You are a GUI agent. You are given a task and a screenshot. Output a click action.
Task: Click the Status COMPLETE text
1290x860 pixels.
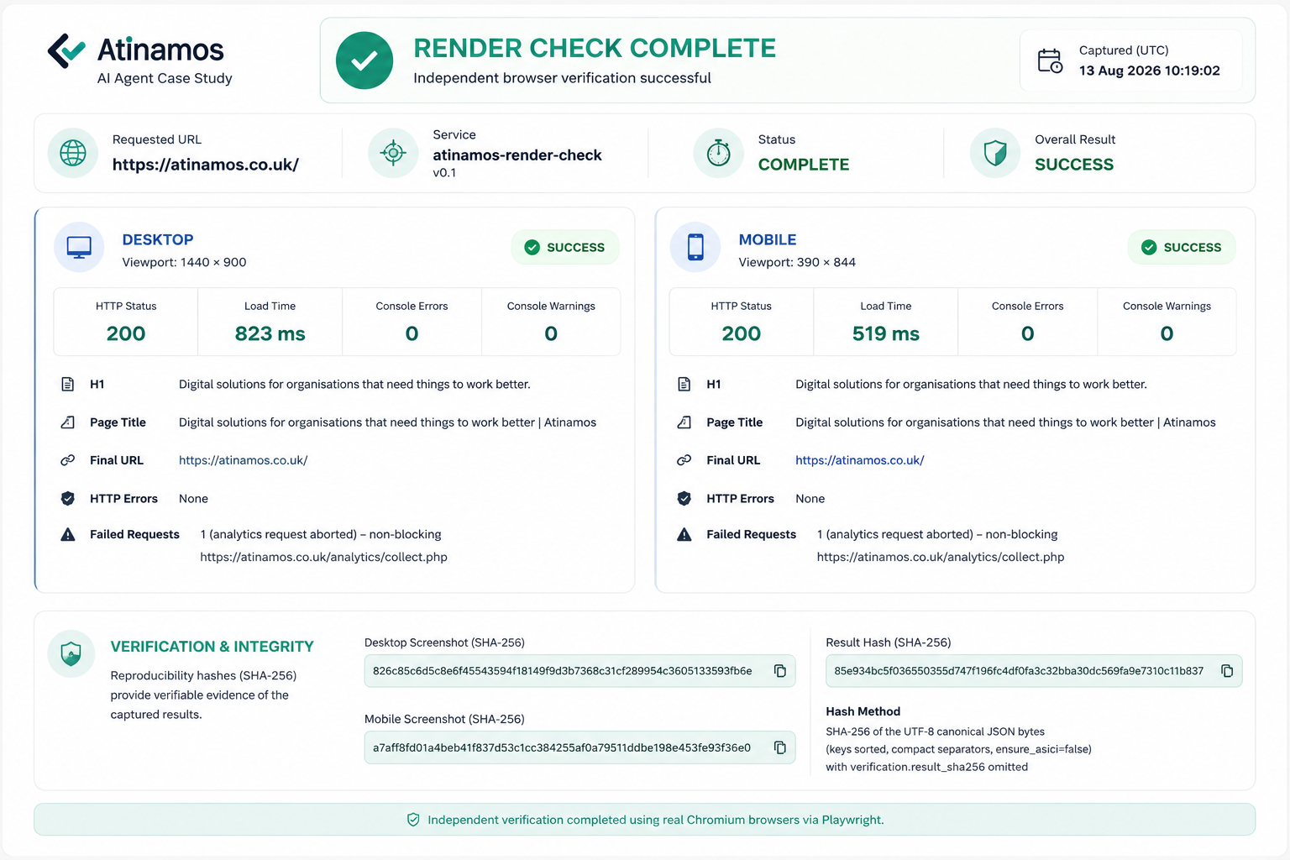pyautogui.click(x=804, y=165)
